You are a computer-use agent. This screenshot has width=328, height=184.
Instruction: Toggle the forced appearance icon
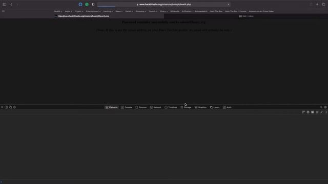coord(313,112)
